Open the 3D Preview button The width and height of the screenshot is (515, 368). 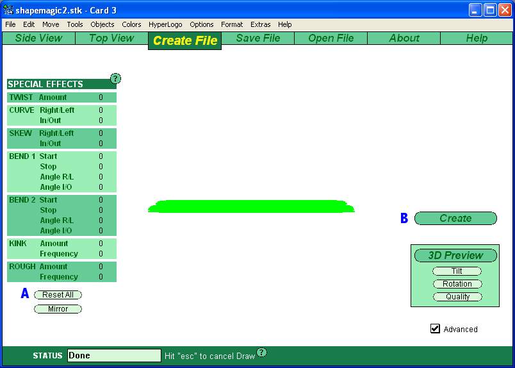(455, 255)
